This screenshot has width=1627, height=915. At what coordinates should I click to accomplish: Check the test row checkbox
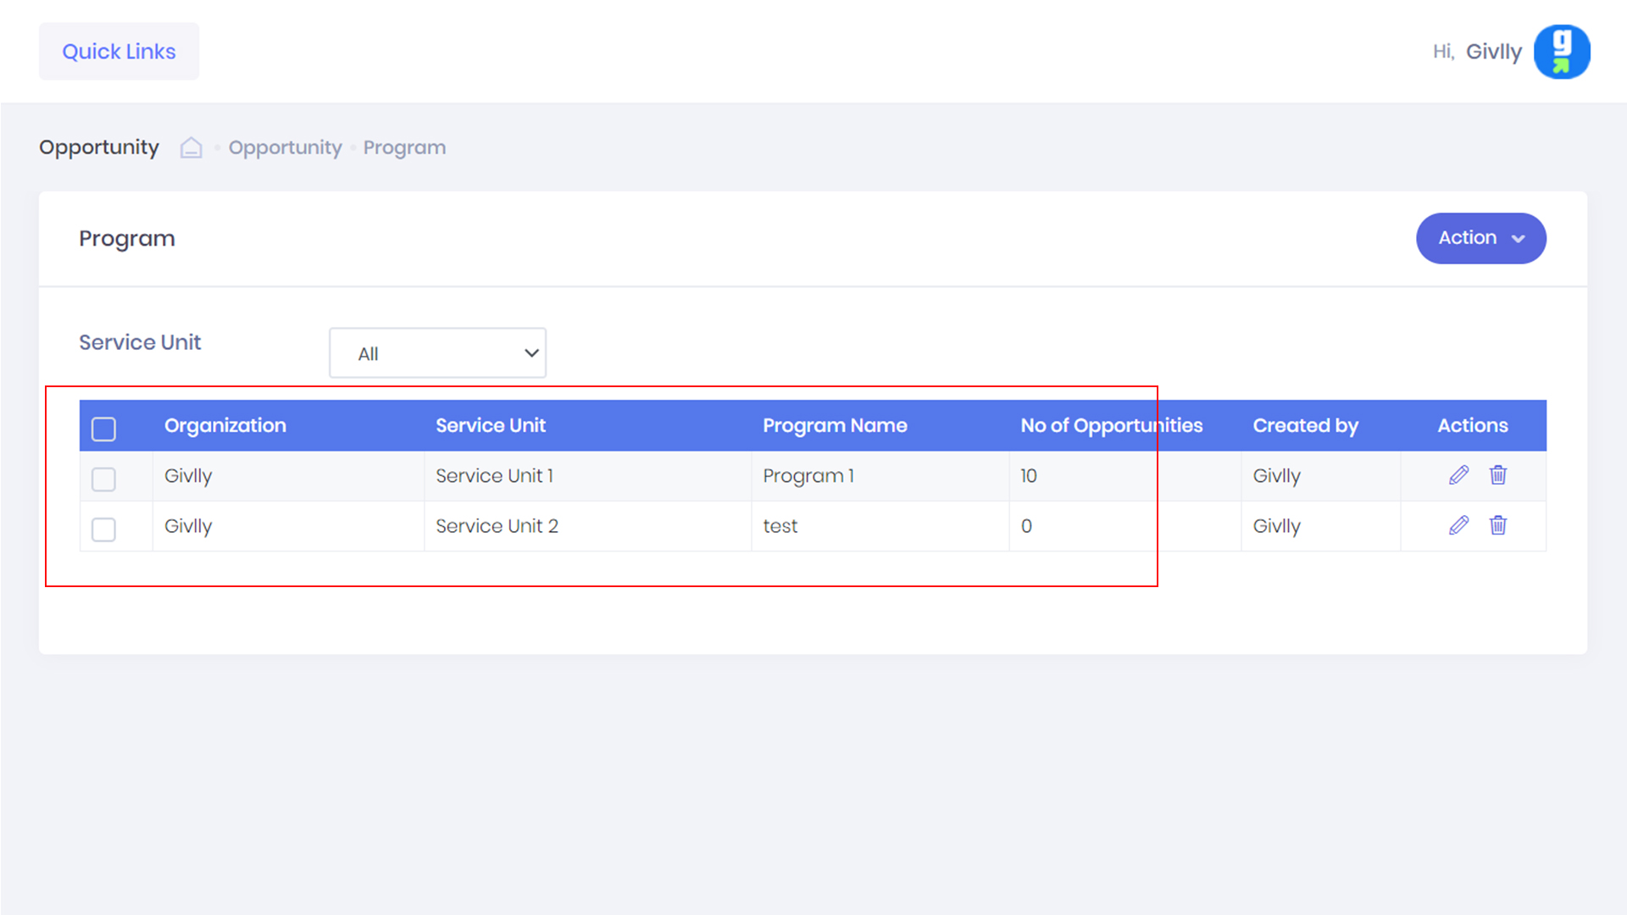tap(103, 530)
